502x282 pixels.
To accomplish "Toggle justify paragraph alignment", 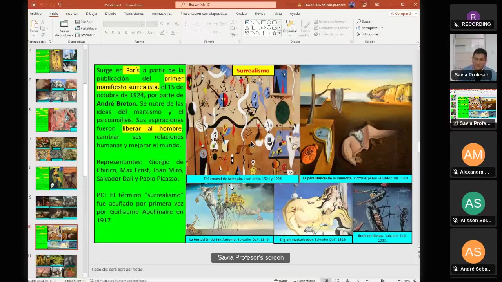I will point(207,33).
